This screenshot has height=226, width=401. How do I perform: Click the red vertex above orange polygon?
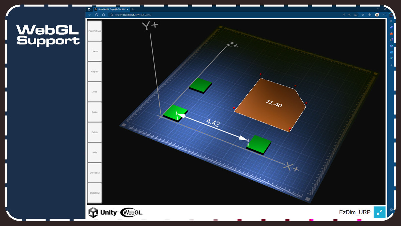260,74
